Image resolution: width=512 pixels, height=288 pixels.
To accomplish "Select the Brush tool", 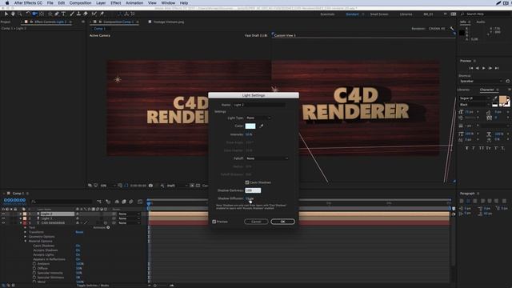I will point(72,14).
